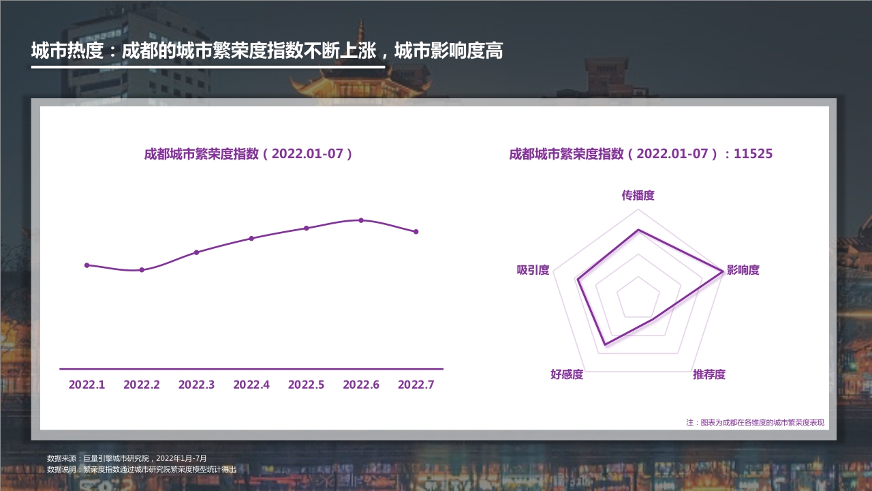The width and height of the screenshot is (872, 491).
Task: Click the 2022.1 x-axis label
Action: (87, 385)
